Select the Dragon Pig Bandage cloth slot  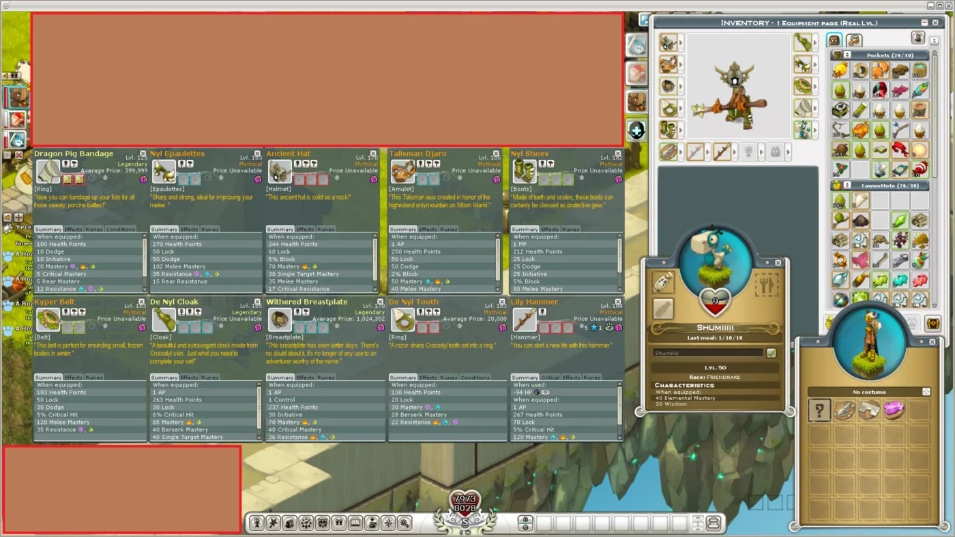point(803,108)
